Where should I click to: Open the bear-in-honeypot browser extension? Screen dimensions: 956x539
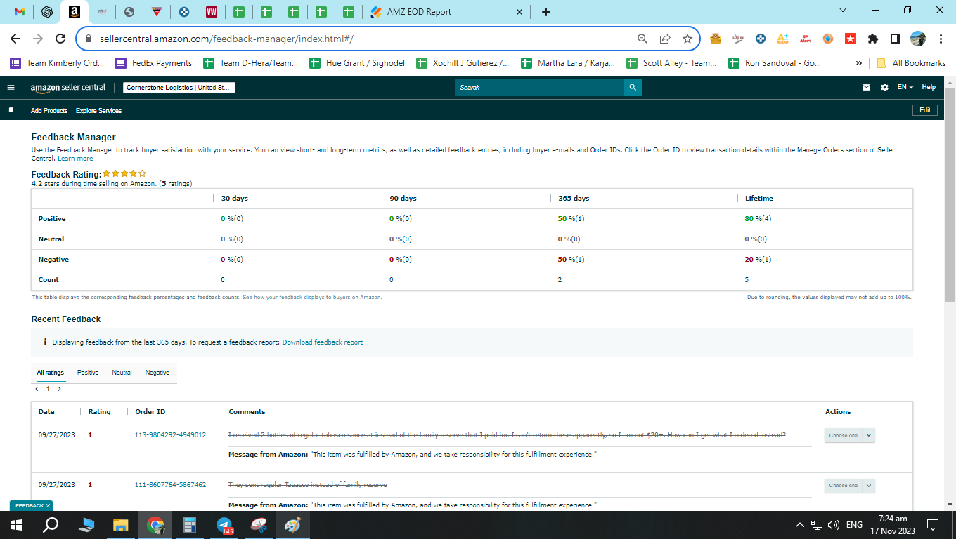point(716,39)
